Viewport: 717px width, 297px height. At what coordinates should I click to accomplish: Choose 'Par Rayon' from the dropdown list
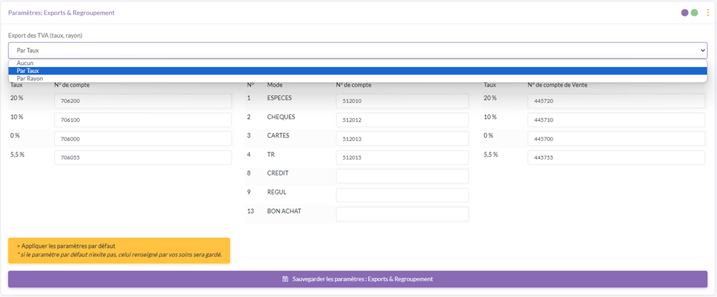pos(30,78)
